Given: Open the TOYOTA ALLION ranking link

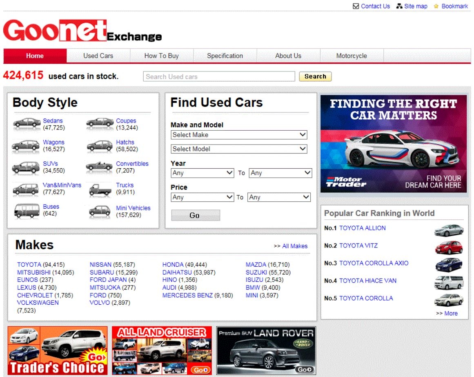Looking at the screenshot, I should pos(363,228).
